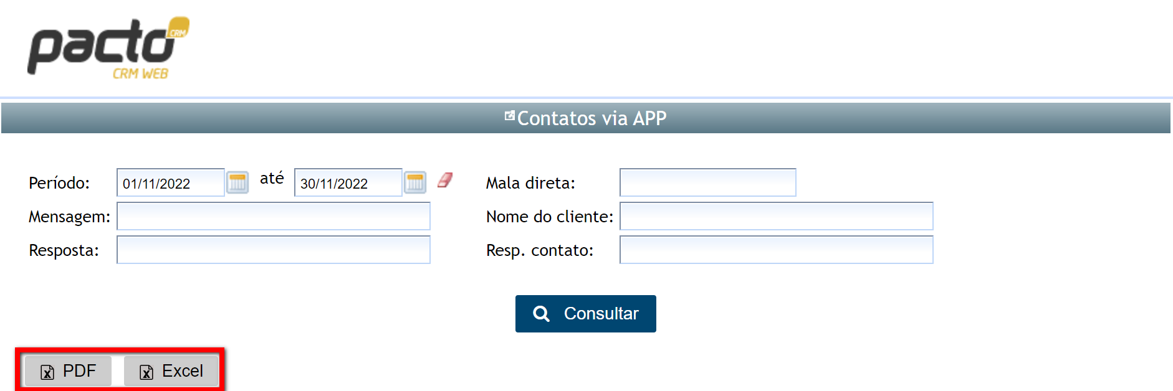Export the results as PDF
Image resolution: width=1173 pixels, height=391 pixels.
(69, 371)
